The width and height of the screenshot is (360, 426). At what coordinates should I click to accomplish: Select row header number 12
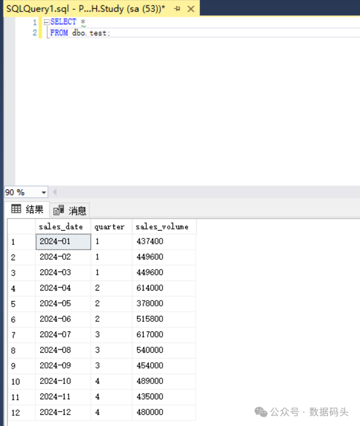[x=21, y=412]
